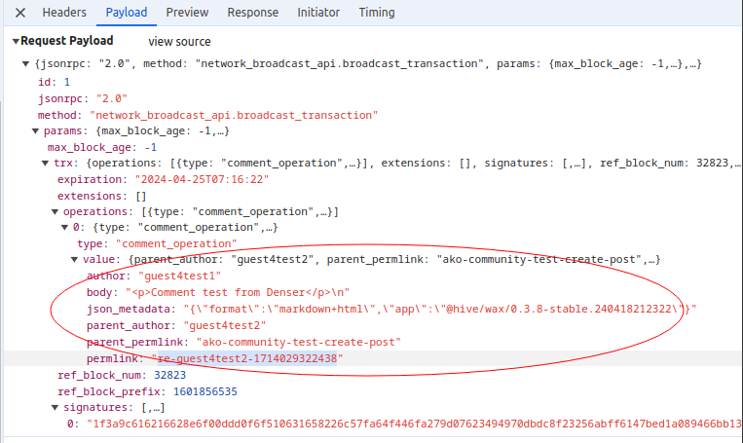Switch to the Response tab
743x443 pixels.
tap(252, 13)
